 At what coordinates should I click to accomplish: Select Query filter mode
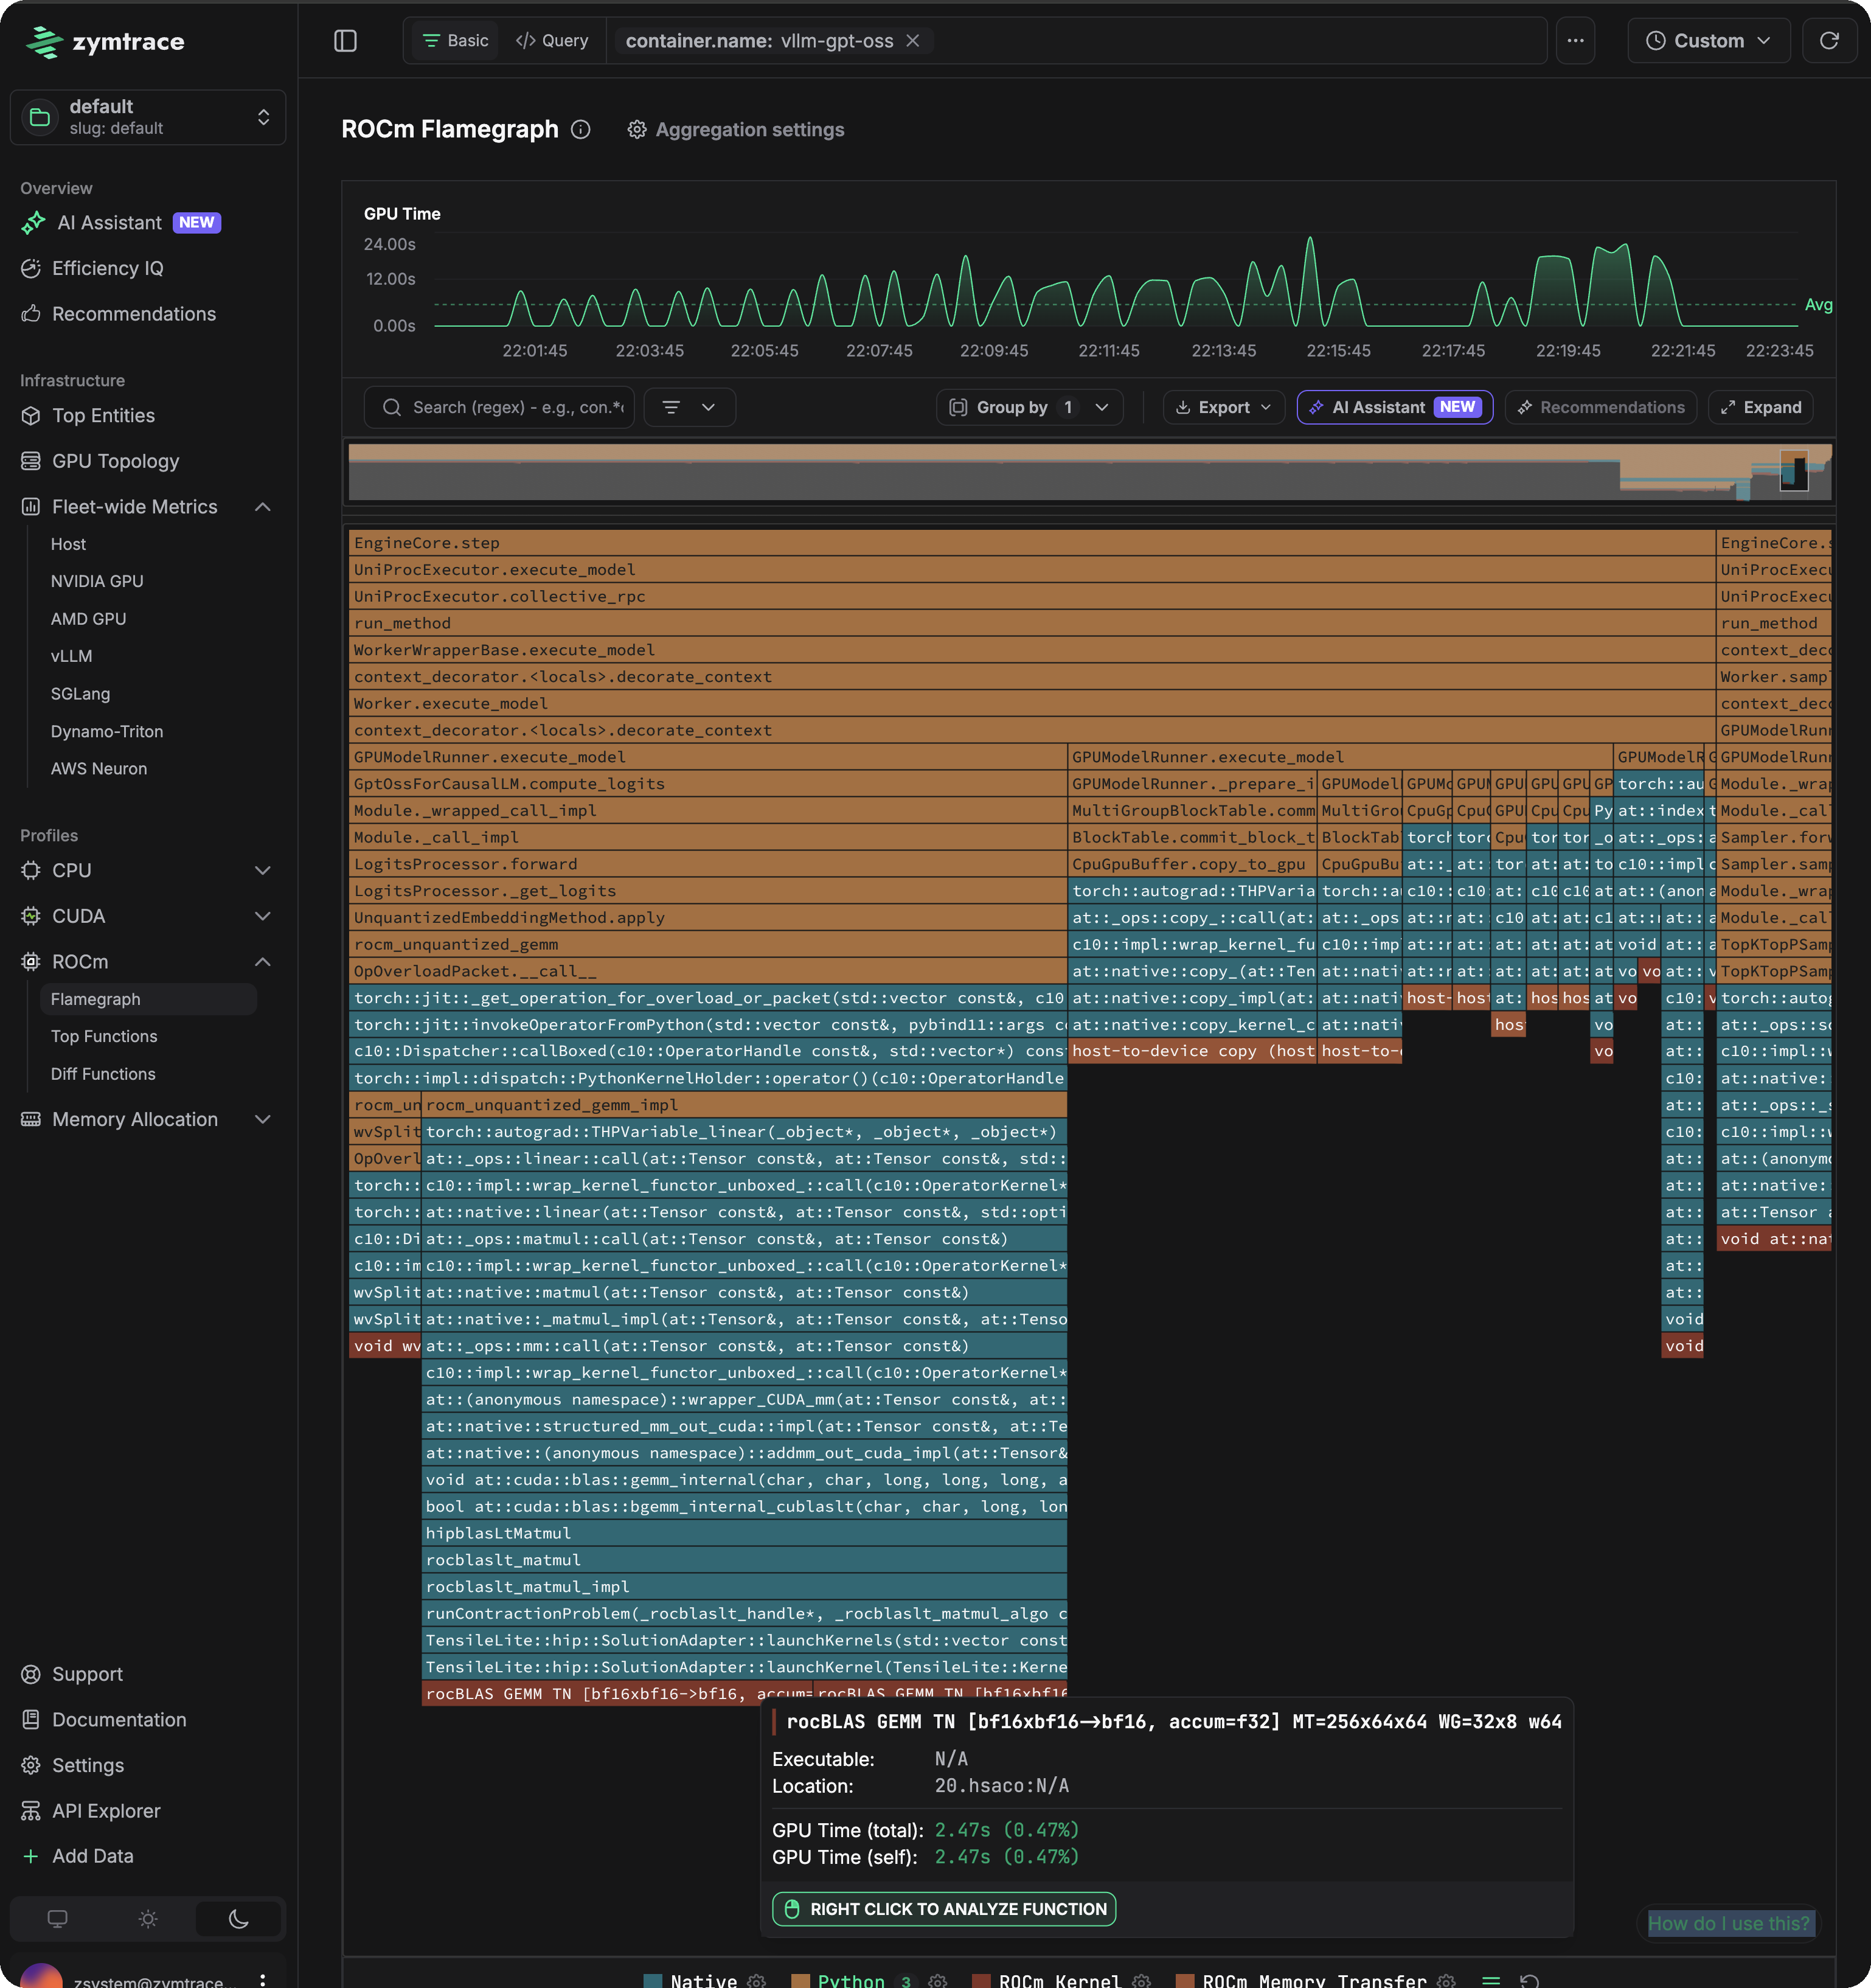[552, 41]
